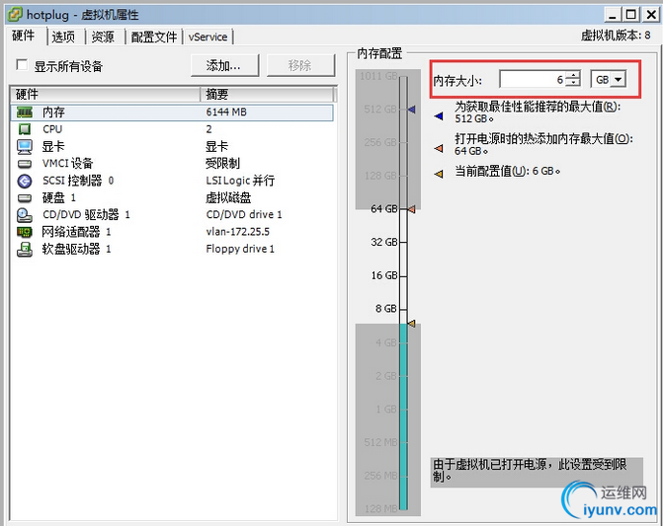Click the blue recommended-maximum legend arrow
The height and width of the screenshot is (526, 663).
coord(439,115)
